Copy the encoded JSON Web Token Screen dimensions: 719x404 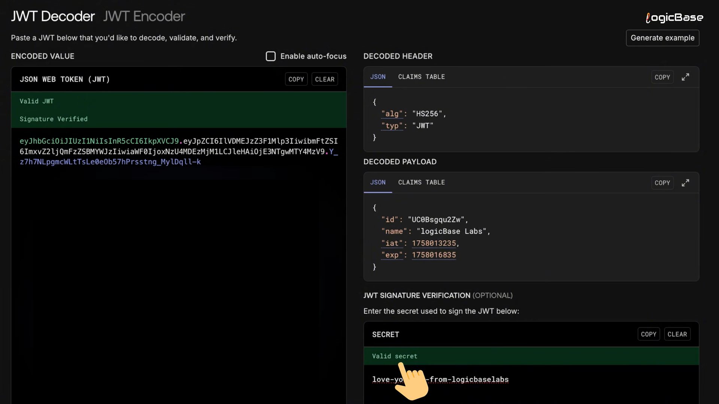click(x=296, y=79)
